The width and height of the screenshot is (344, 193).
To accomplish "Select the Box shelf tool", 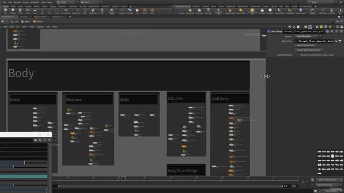I will tap(5, 11).
